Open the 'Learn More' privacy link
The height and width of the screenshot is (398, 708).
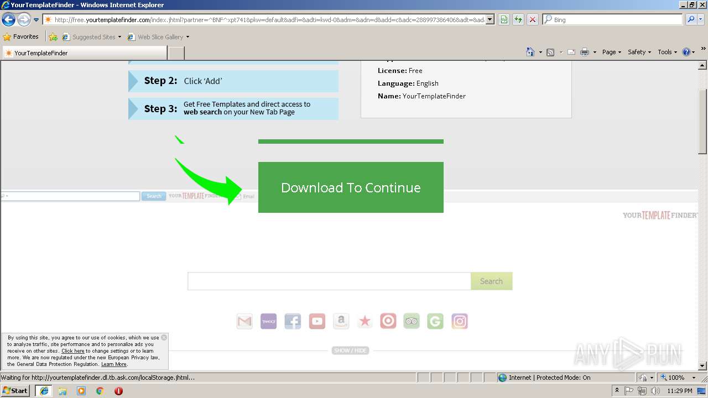tap(114, 364)
